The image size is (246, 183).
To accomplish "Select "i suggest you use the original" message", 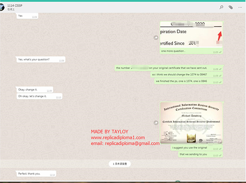I will click(x=196, y=148).
